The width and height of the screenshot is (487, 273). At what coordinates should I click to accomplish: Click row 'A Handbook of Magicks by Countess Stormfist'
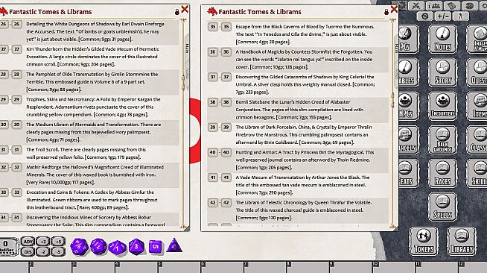click(x=298, y=60)
